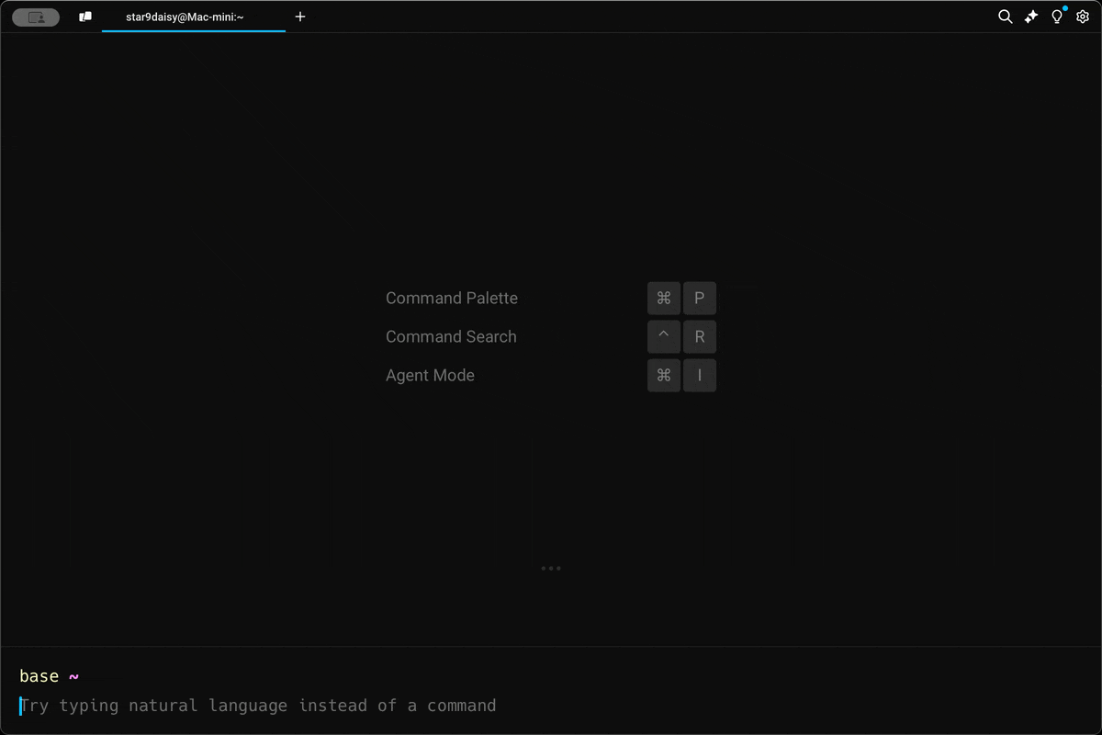
Task: Click the session pill icon at top left
Action: pyautogui.click(x=35, y=17)
